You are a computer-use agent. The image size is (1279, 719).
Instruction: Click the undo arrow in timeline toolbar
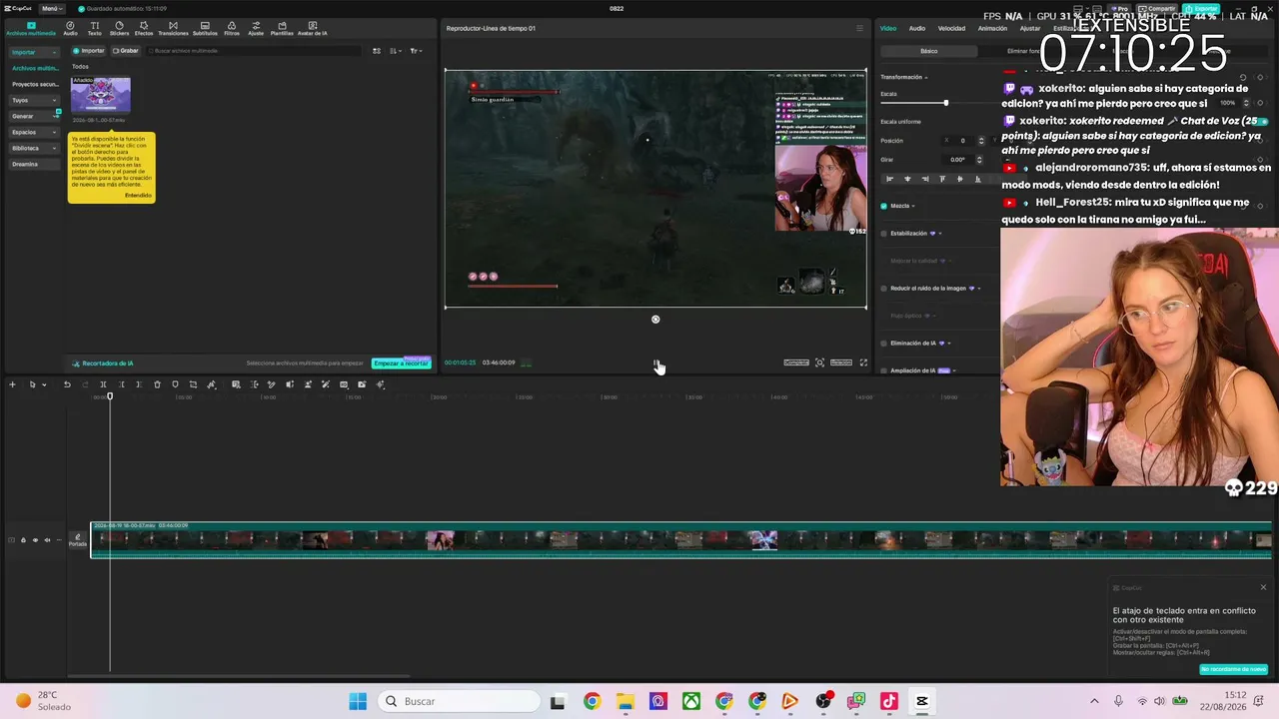[x=67, y=384]
